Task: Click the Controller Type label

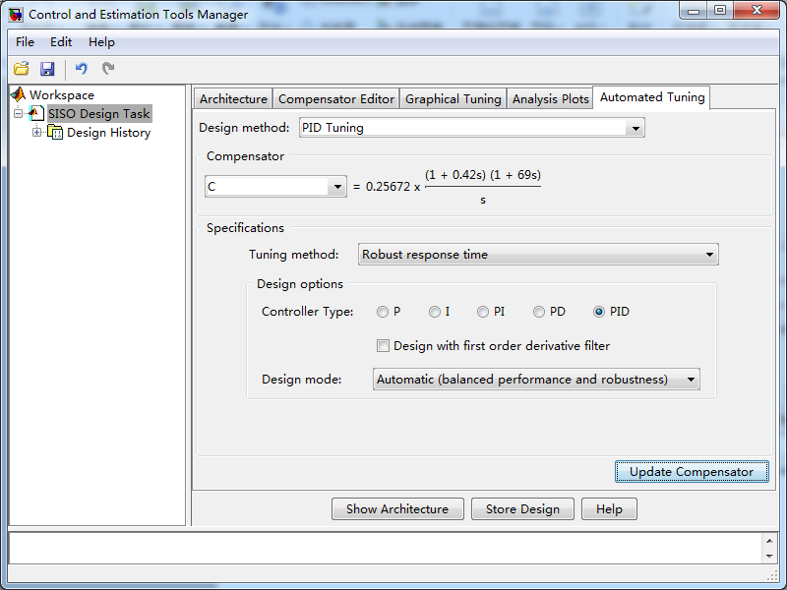Action: (308, 312)
